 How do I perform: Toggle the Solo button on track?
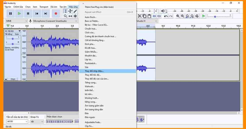(x=17, y=34)
